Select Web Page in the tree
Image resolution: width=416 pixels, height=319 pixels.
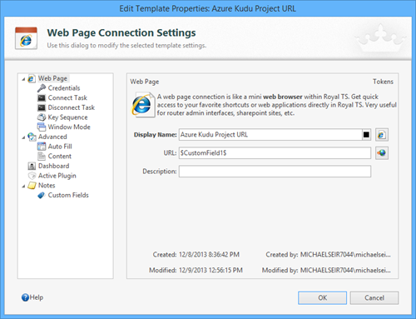coord(52,78)
